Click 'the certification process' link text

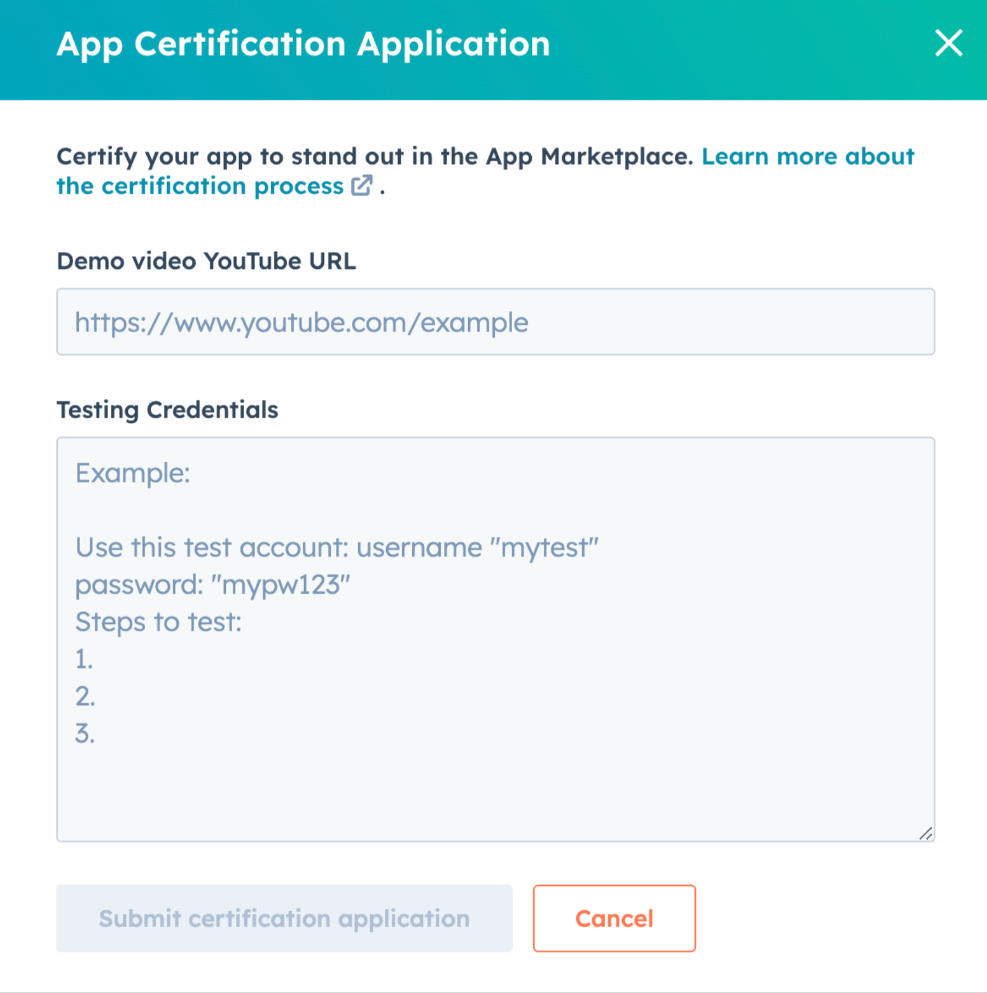click(x=199, y=186)
